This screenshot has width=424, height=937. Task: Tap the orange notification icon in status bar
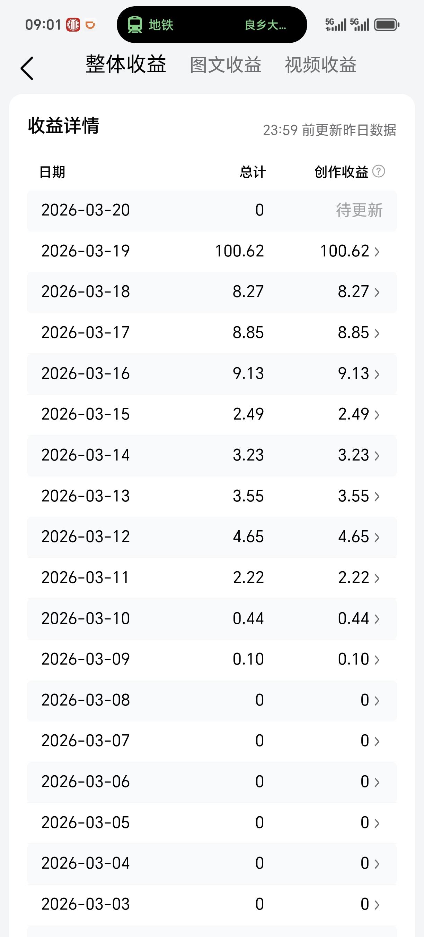point(90,25)
